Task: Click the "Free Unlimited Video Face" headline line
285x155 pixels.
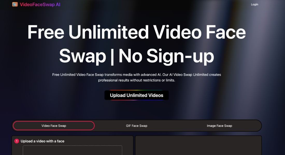Action: (137, 32)
